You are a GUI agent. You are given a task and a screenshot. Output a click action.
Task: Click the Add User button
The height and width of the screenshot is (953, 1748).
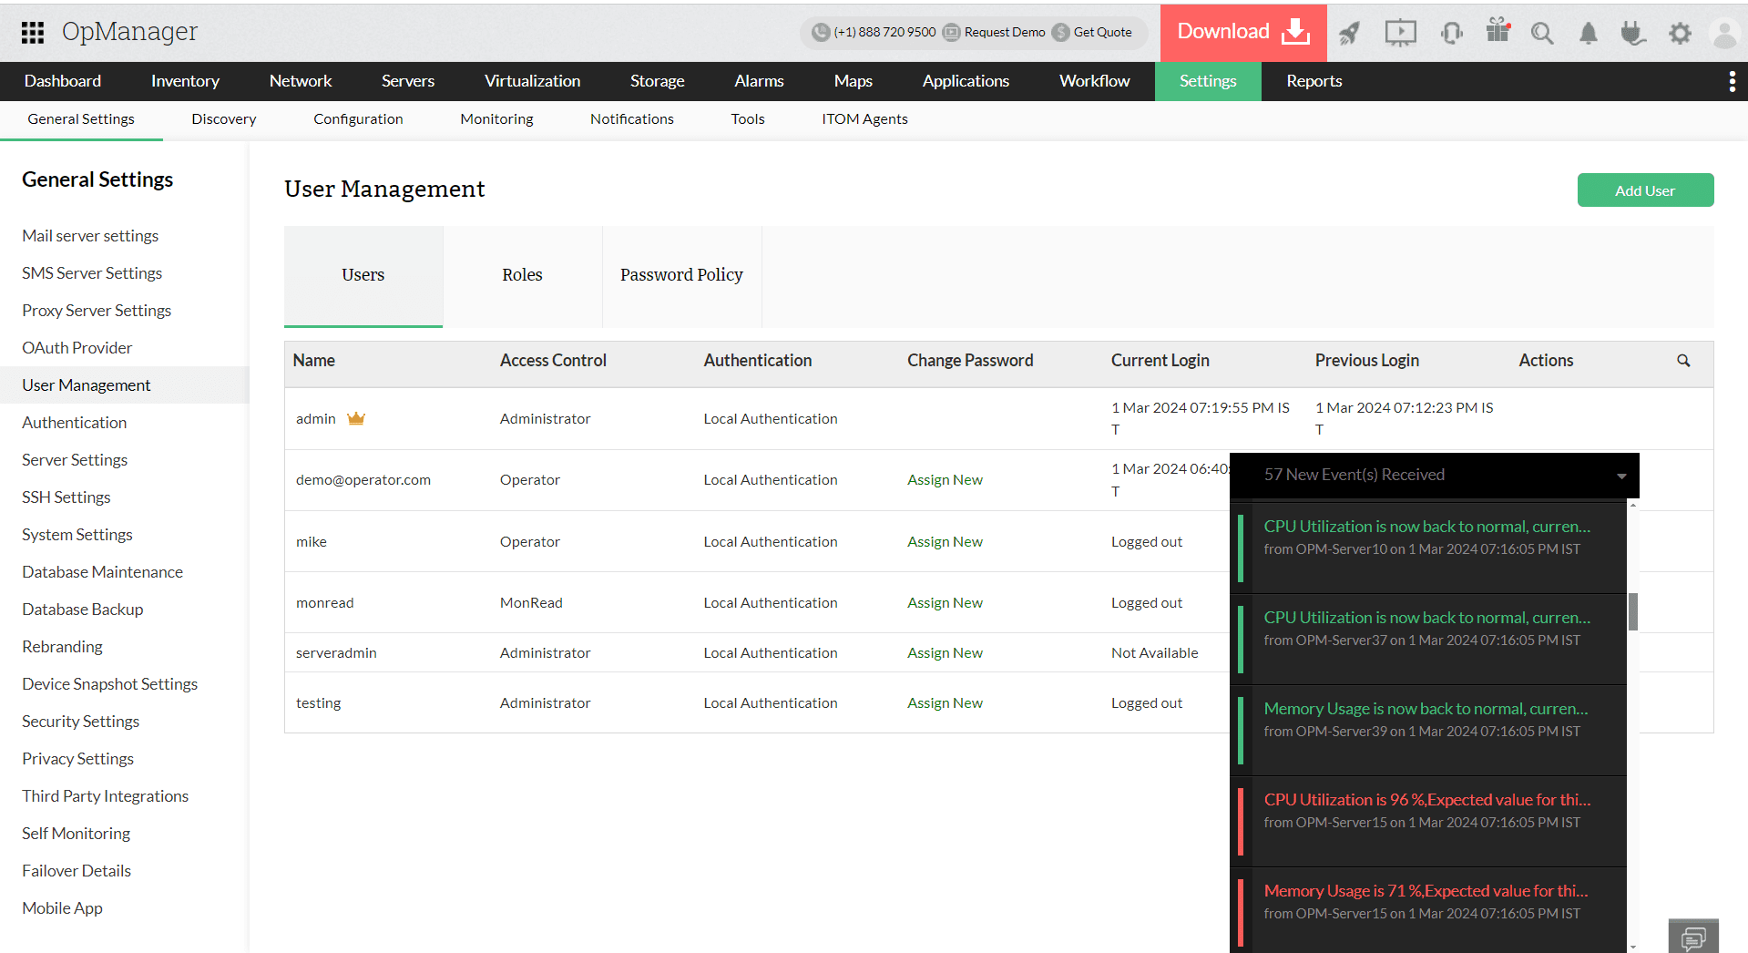point(1645,190)
